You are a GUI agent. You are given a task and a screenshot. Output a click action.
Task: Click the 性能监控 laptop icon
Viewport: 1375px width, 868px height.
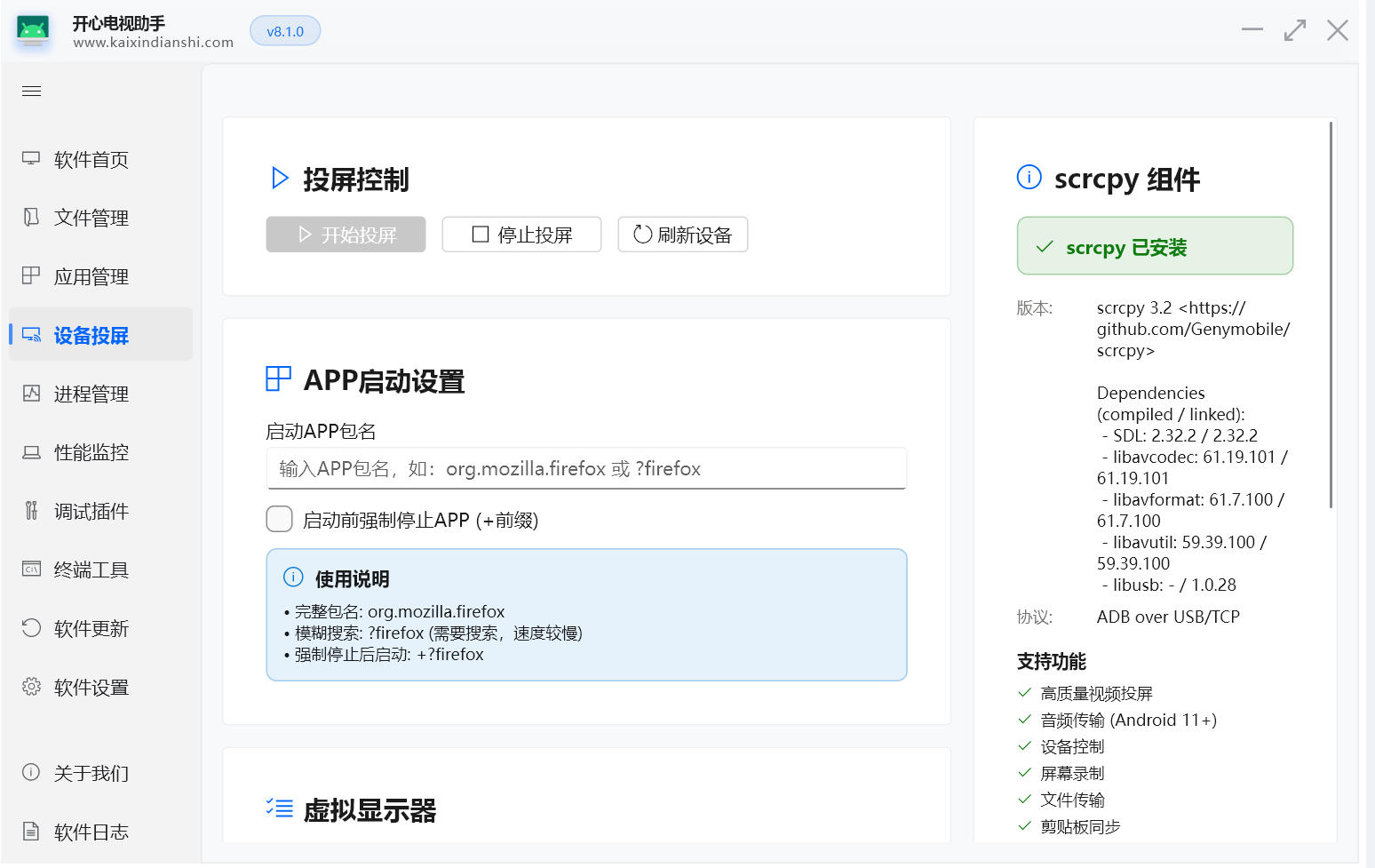click(x=31, y=452)
